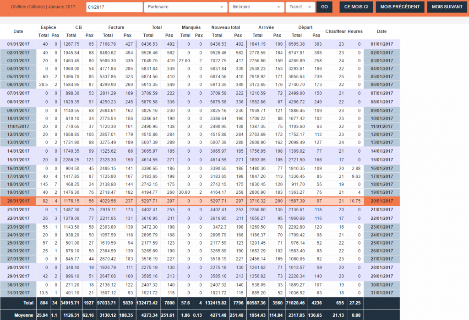Open CE MOIS-CI view
469x320 pixels.
(x=356, y=7)
